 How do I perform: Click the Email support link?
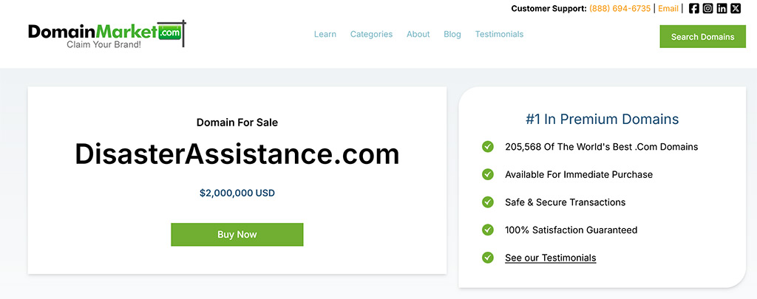[668, 9]
